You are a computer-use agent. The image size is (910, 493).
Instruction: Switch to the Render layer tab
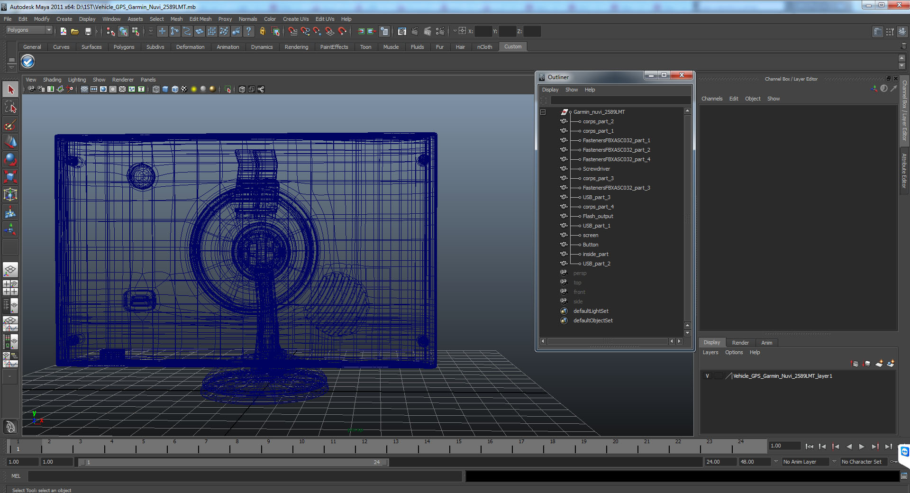point(740,343)
